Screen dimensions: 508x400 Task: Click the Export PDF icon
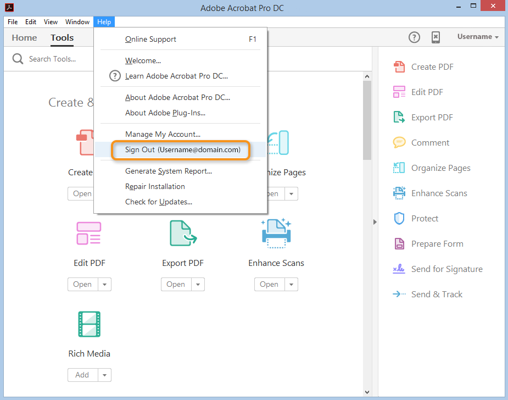400,117
